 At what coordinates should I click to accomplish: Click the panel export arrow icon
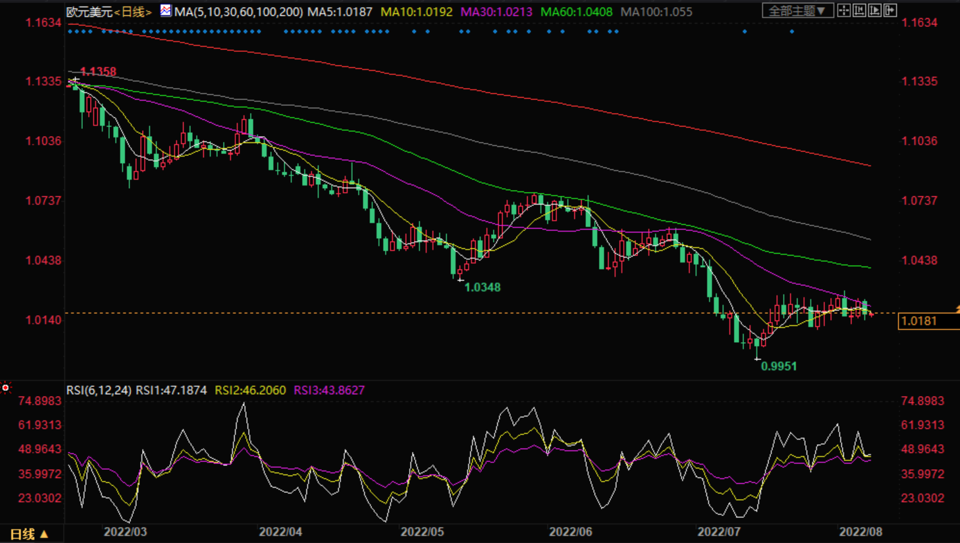(890, 10)
